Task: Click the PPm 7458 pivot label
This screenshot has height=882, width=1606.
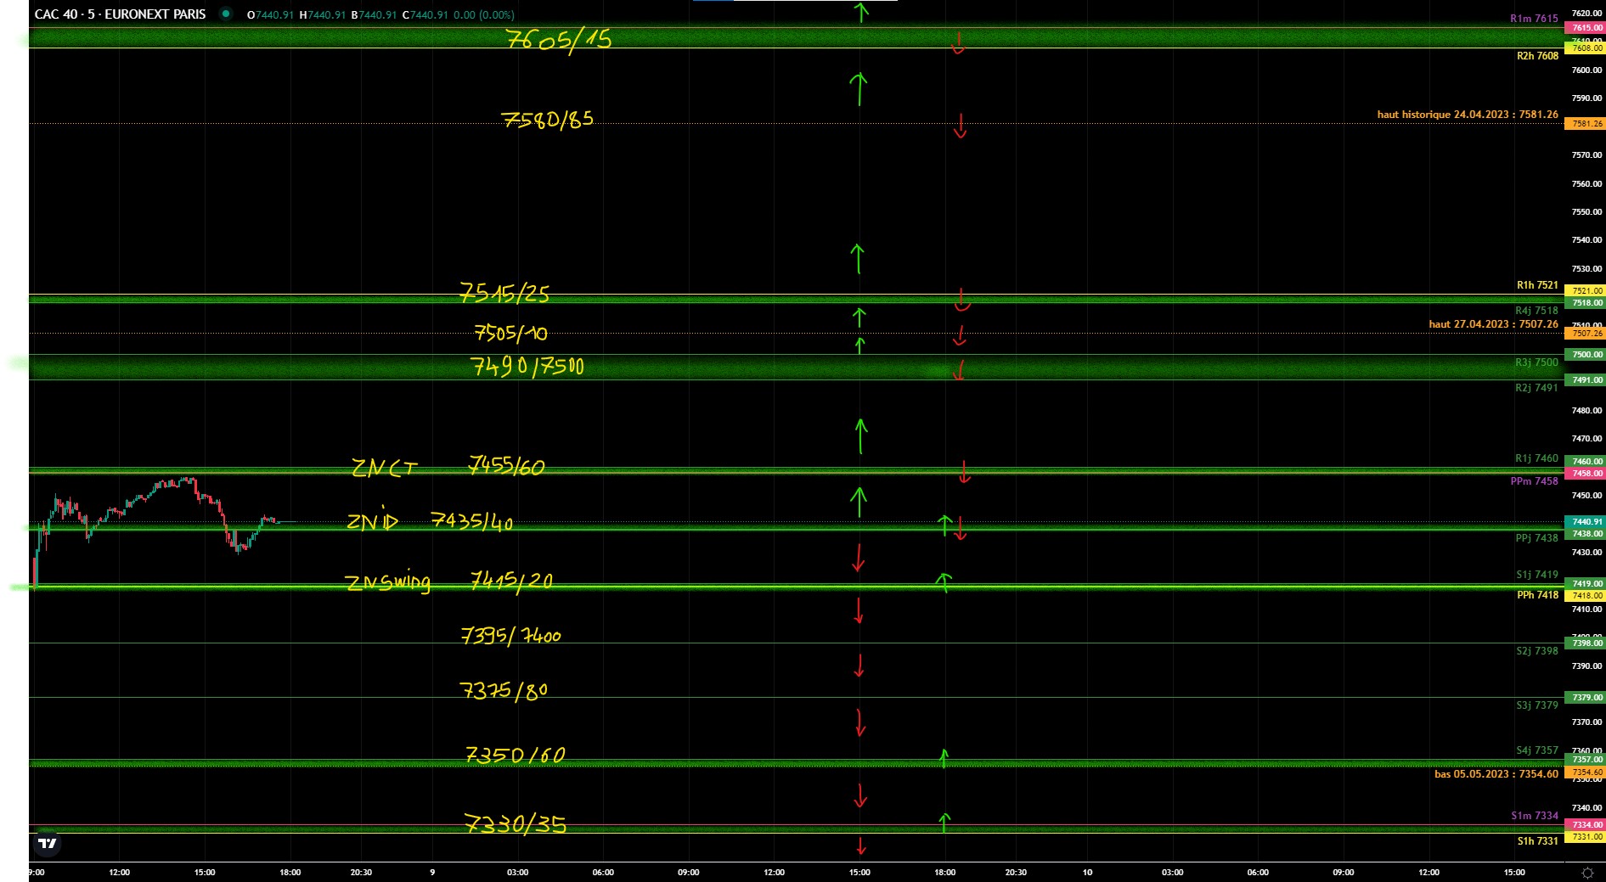Action: pos(1534,480)
